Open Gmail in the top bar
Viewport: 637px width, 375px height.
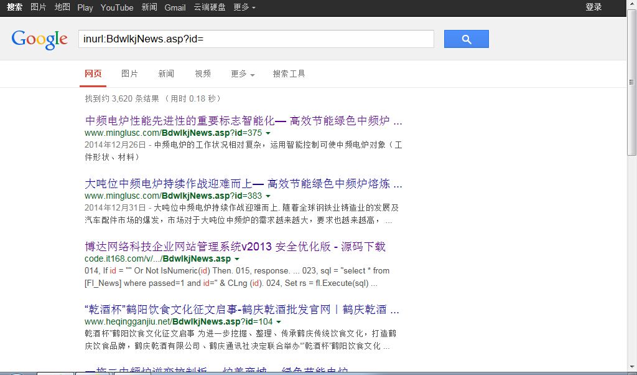[x=175, y=7]
